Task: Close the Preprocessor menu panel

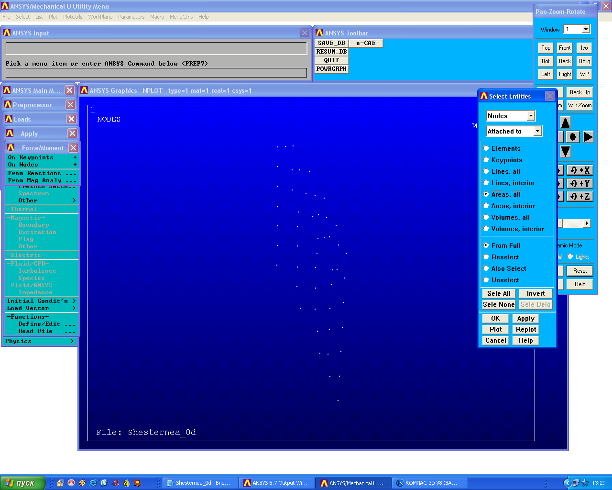Action: click(70, 104)
